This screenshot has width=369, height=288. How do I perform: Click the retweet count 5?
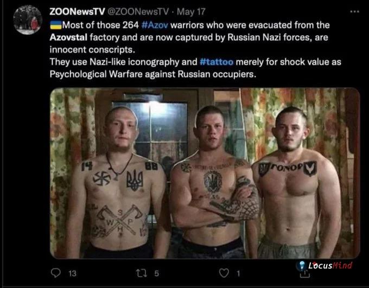[x=157, y=273]
